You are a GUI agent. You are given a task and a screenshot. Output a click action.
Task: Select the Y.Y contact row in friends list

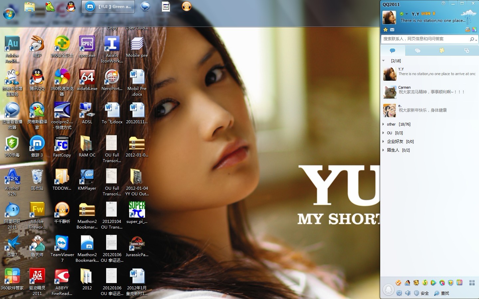(429, 74)
